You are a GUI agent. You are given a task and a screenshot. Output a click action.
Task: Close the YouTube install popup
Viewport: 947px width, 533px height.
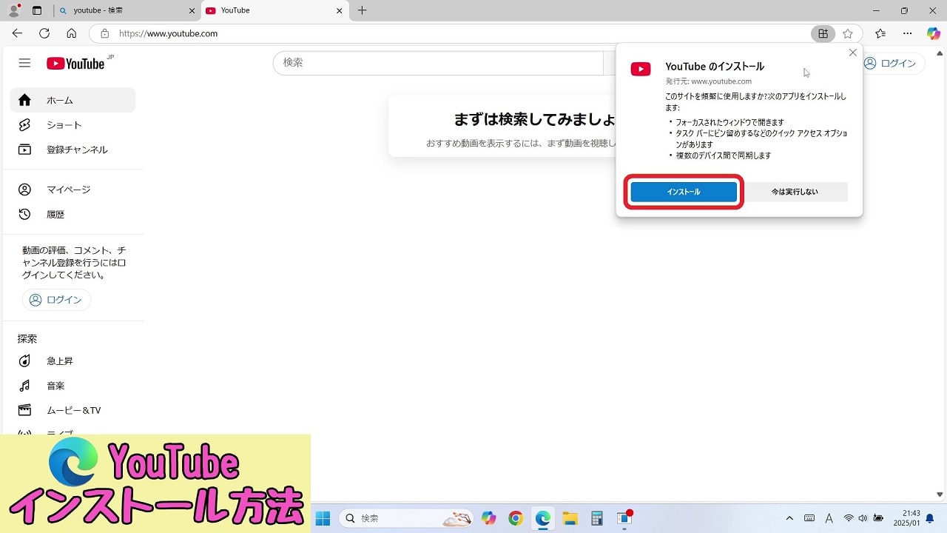coord(852,53)
